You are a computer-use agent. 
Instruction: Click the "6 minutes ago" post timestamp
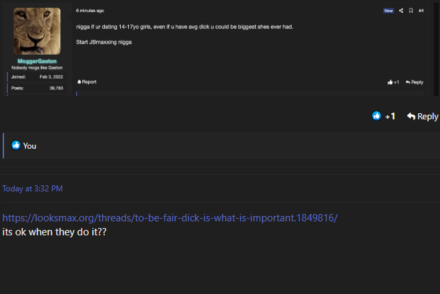90,11
